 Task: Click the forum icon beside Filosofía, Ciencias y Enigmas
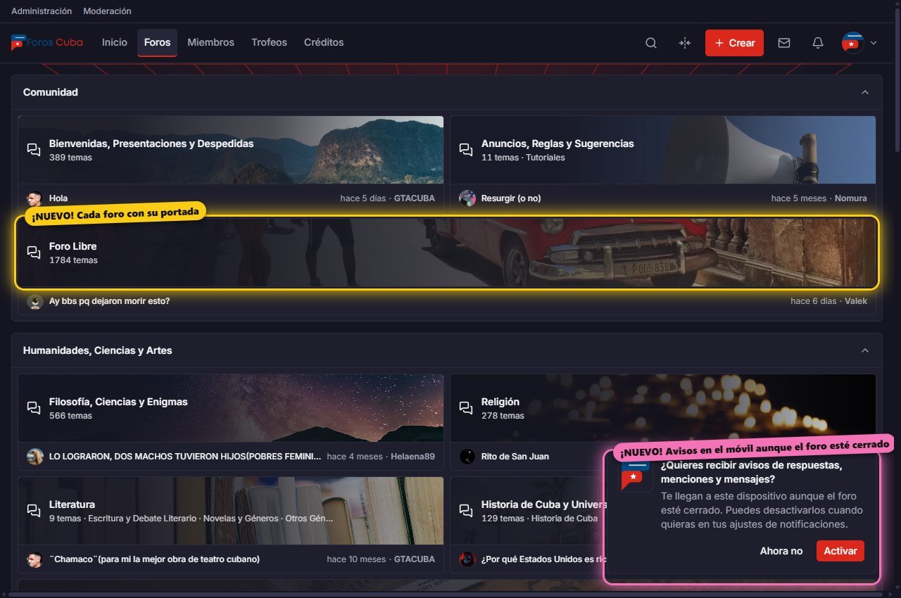click(34, 408)
